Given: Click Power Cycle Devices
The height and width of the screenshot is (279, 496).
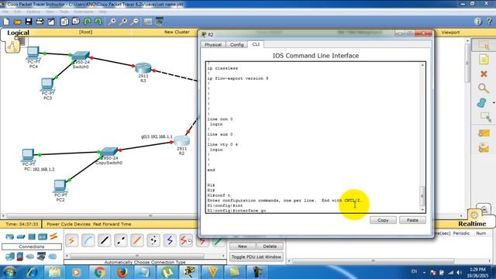Looking at the screenshot, I should pyautogui.click(x=68, y=224).
